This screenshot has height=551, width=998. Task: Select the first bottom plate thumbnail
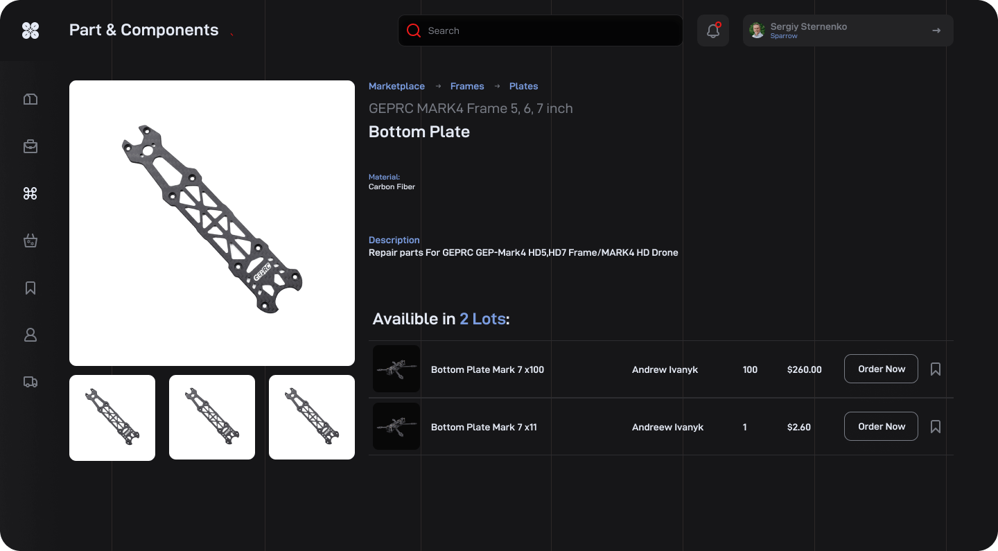pos(112,417)
